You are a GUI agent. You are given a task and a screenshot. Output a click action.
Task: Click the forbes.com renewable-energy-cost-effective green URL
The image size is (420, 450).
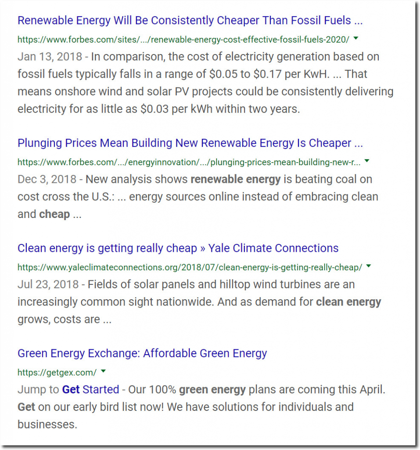point(183,39)
